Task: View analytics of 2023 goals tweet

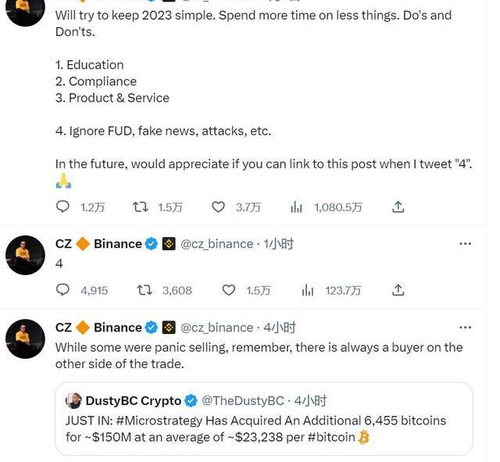Action: (297, 207)
